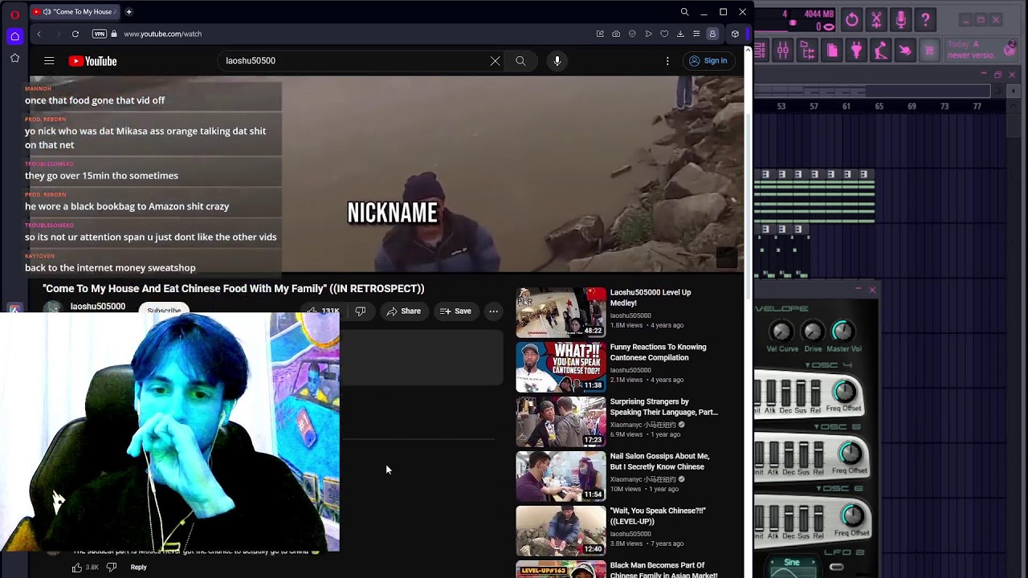
Task: Open "Funny Reactions To Knowing Cantonese" thumbnail
Action: click(x=561, y=367)
